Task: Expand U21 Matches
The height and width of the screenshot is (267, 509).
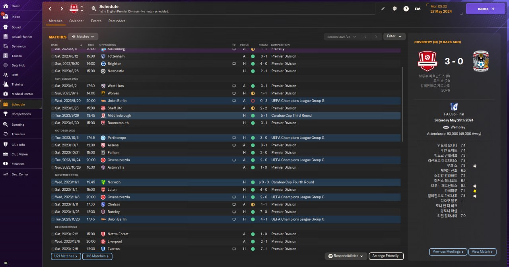Action: [x=66, y=256]
